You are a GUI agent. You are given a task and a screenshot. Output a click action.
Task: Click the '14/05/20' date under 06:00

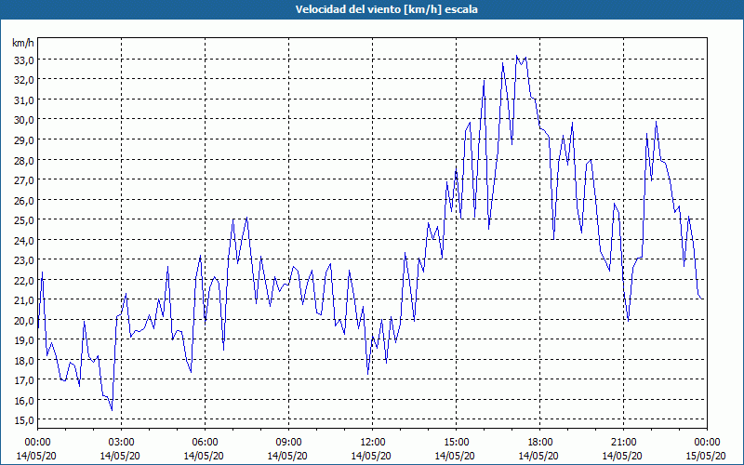pos(205,456)
